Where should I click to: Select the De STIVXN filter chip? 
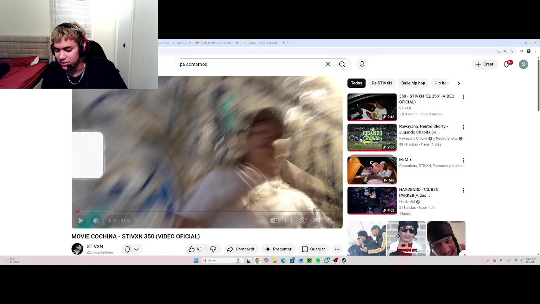pos(382,83)
